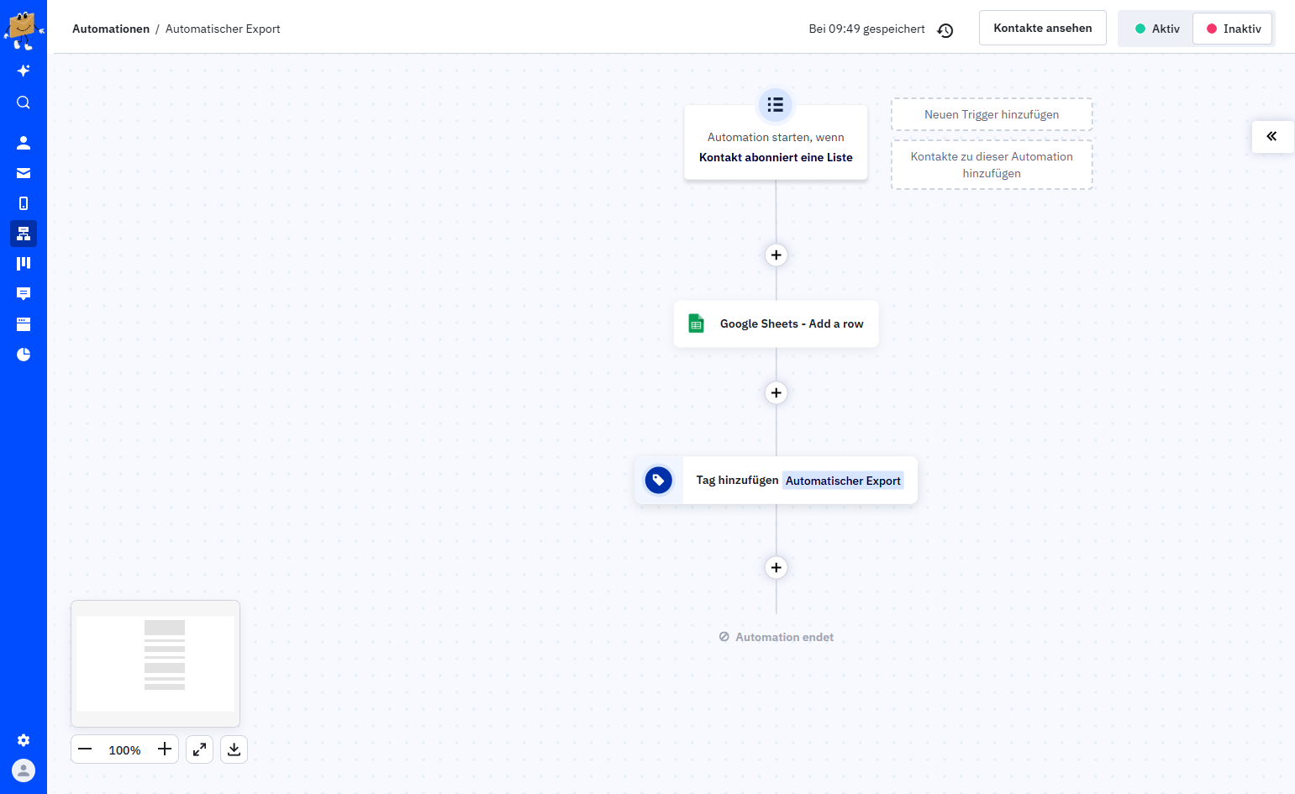Click Automatischer Export breadcrumb title
The height and width of the screenshot is (794, 1295).
click(x=223, y=29)
